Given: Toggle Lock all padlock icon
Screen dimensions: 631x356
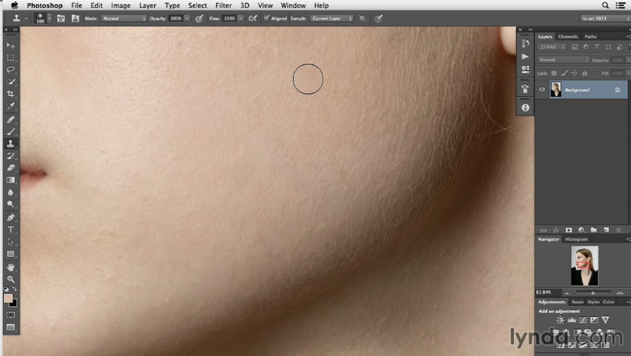Looking at the screenshot, I should coord(585,73).
